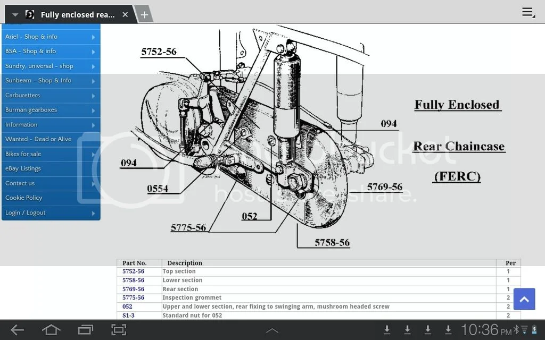Screen dimensions: 545x340
Task: Click part number 5769-56 link in table
Action: click(133, 289)
